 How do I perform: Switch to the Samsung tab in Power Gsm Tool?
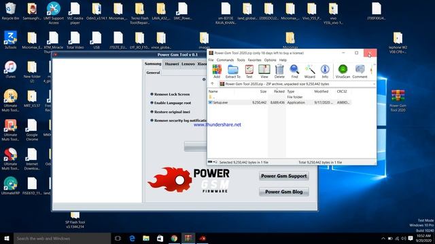(153, 64)
